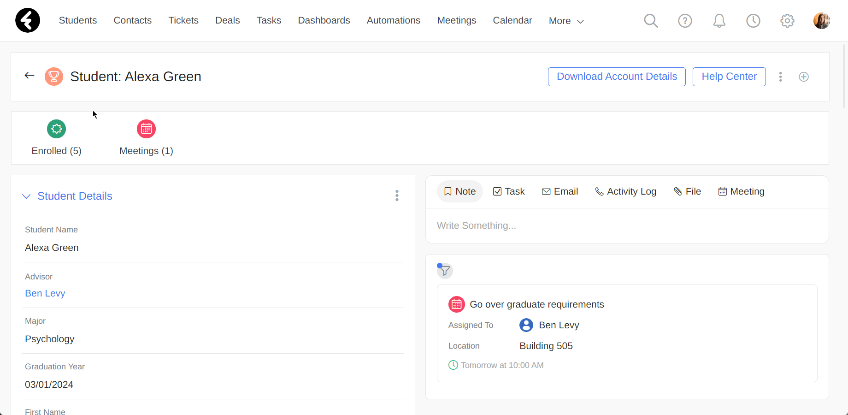
Task: Open the search magnifier icon
Action: pos(651,21)
